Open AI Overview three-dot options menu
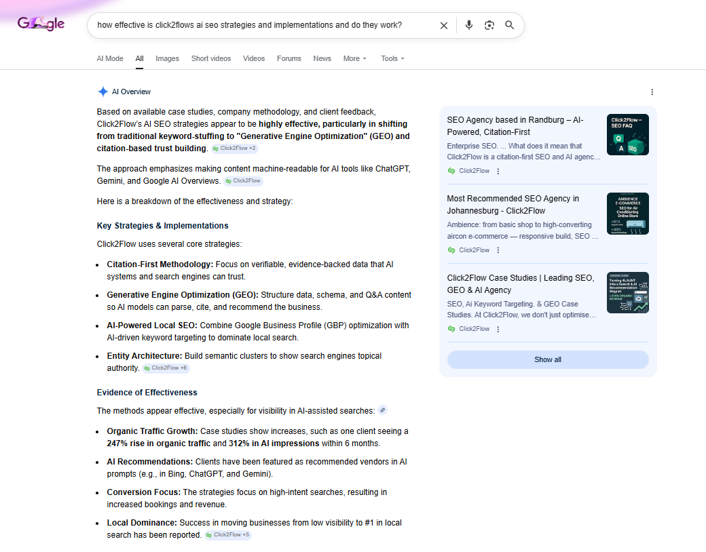The height and width of the screenshot is (552, 706). (x=652, y=92)
